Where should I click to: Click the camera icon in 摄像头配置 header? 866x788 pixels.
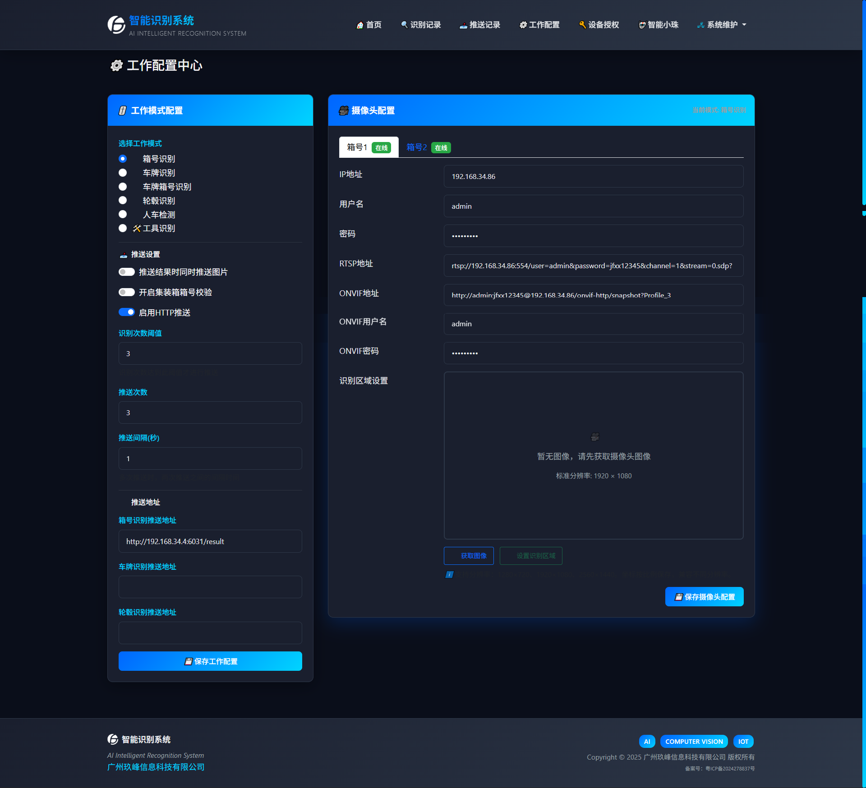coord(344,110)
